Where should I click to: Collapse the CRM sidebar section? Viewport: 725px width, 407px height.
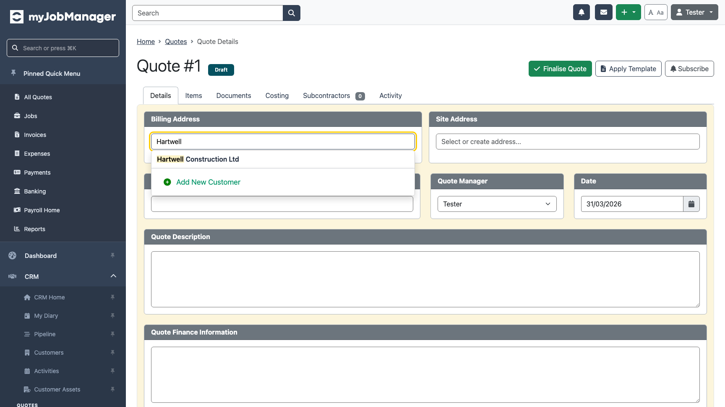tap(113, 276)
